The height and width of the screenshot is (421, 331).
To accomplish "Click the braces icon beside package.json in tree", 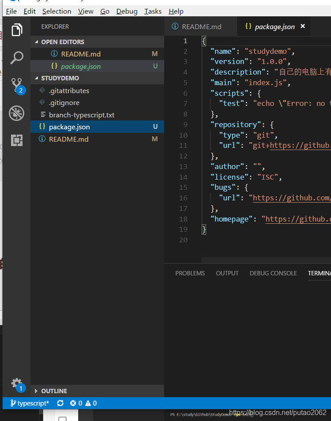I will (42, 127).
